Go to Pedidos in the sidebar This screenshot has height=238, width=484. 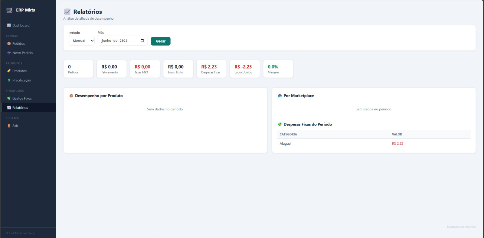[x=28, y=43]
